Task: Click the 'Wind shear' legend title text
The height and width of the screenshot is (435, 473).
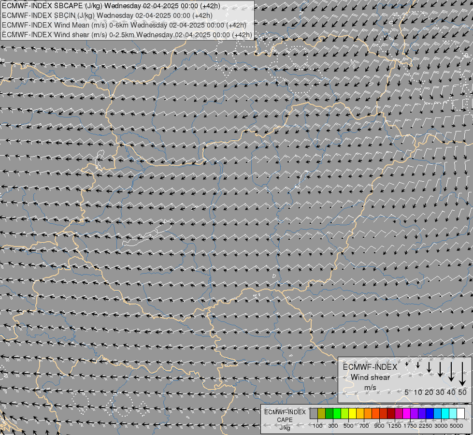Action: tap(371, 377)
